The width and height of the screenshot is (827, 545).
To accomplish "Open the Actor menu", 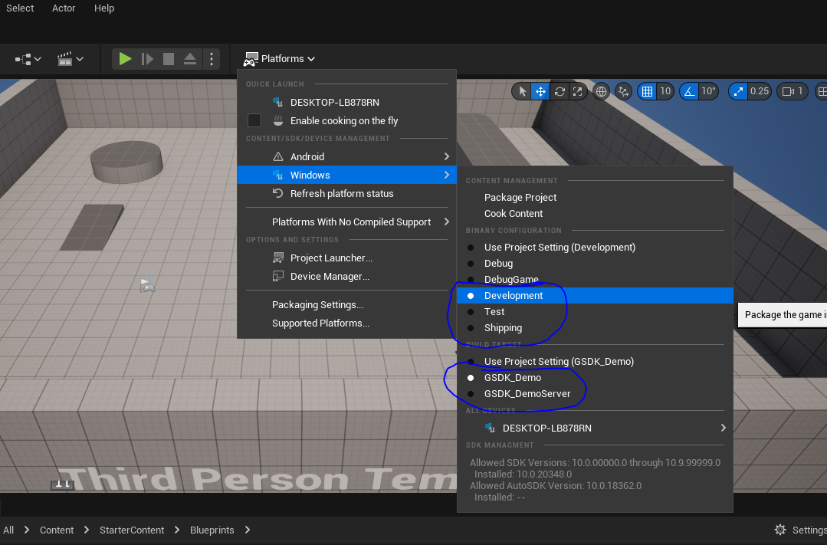I will tap(64, 8).
